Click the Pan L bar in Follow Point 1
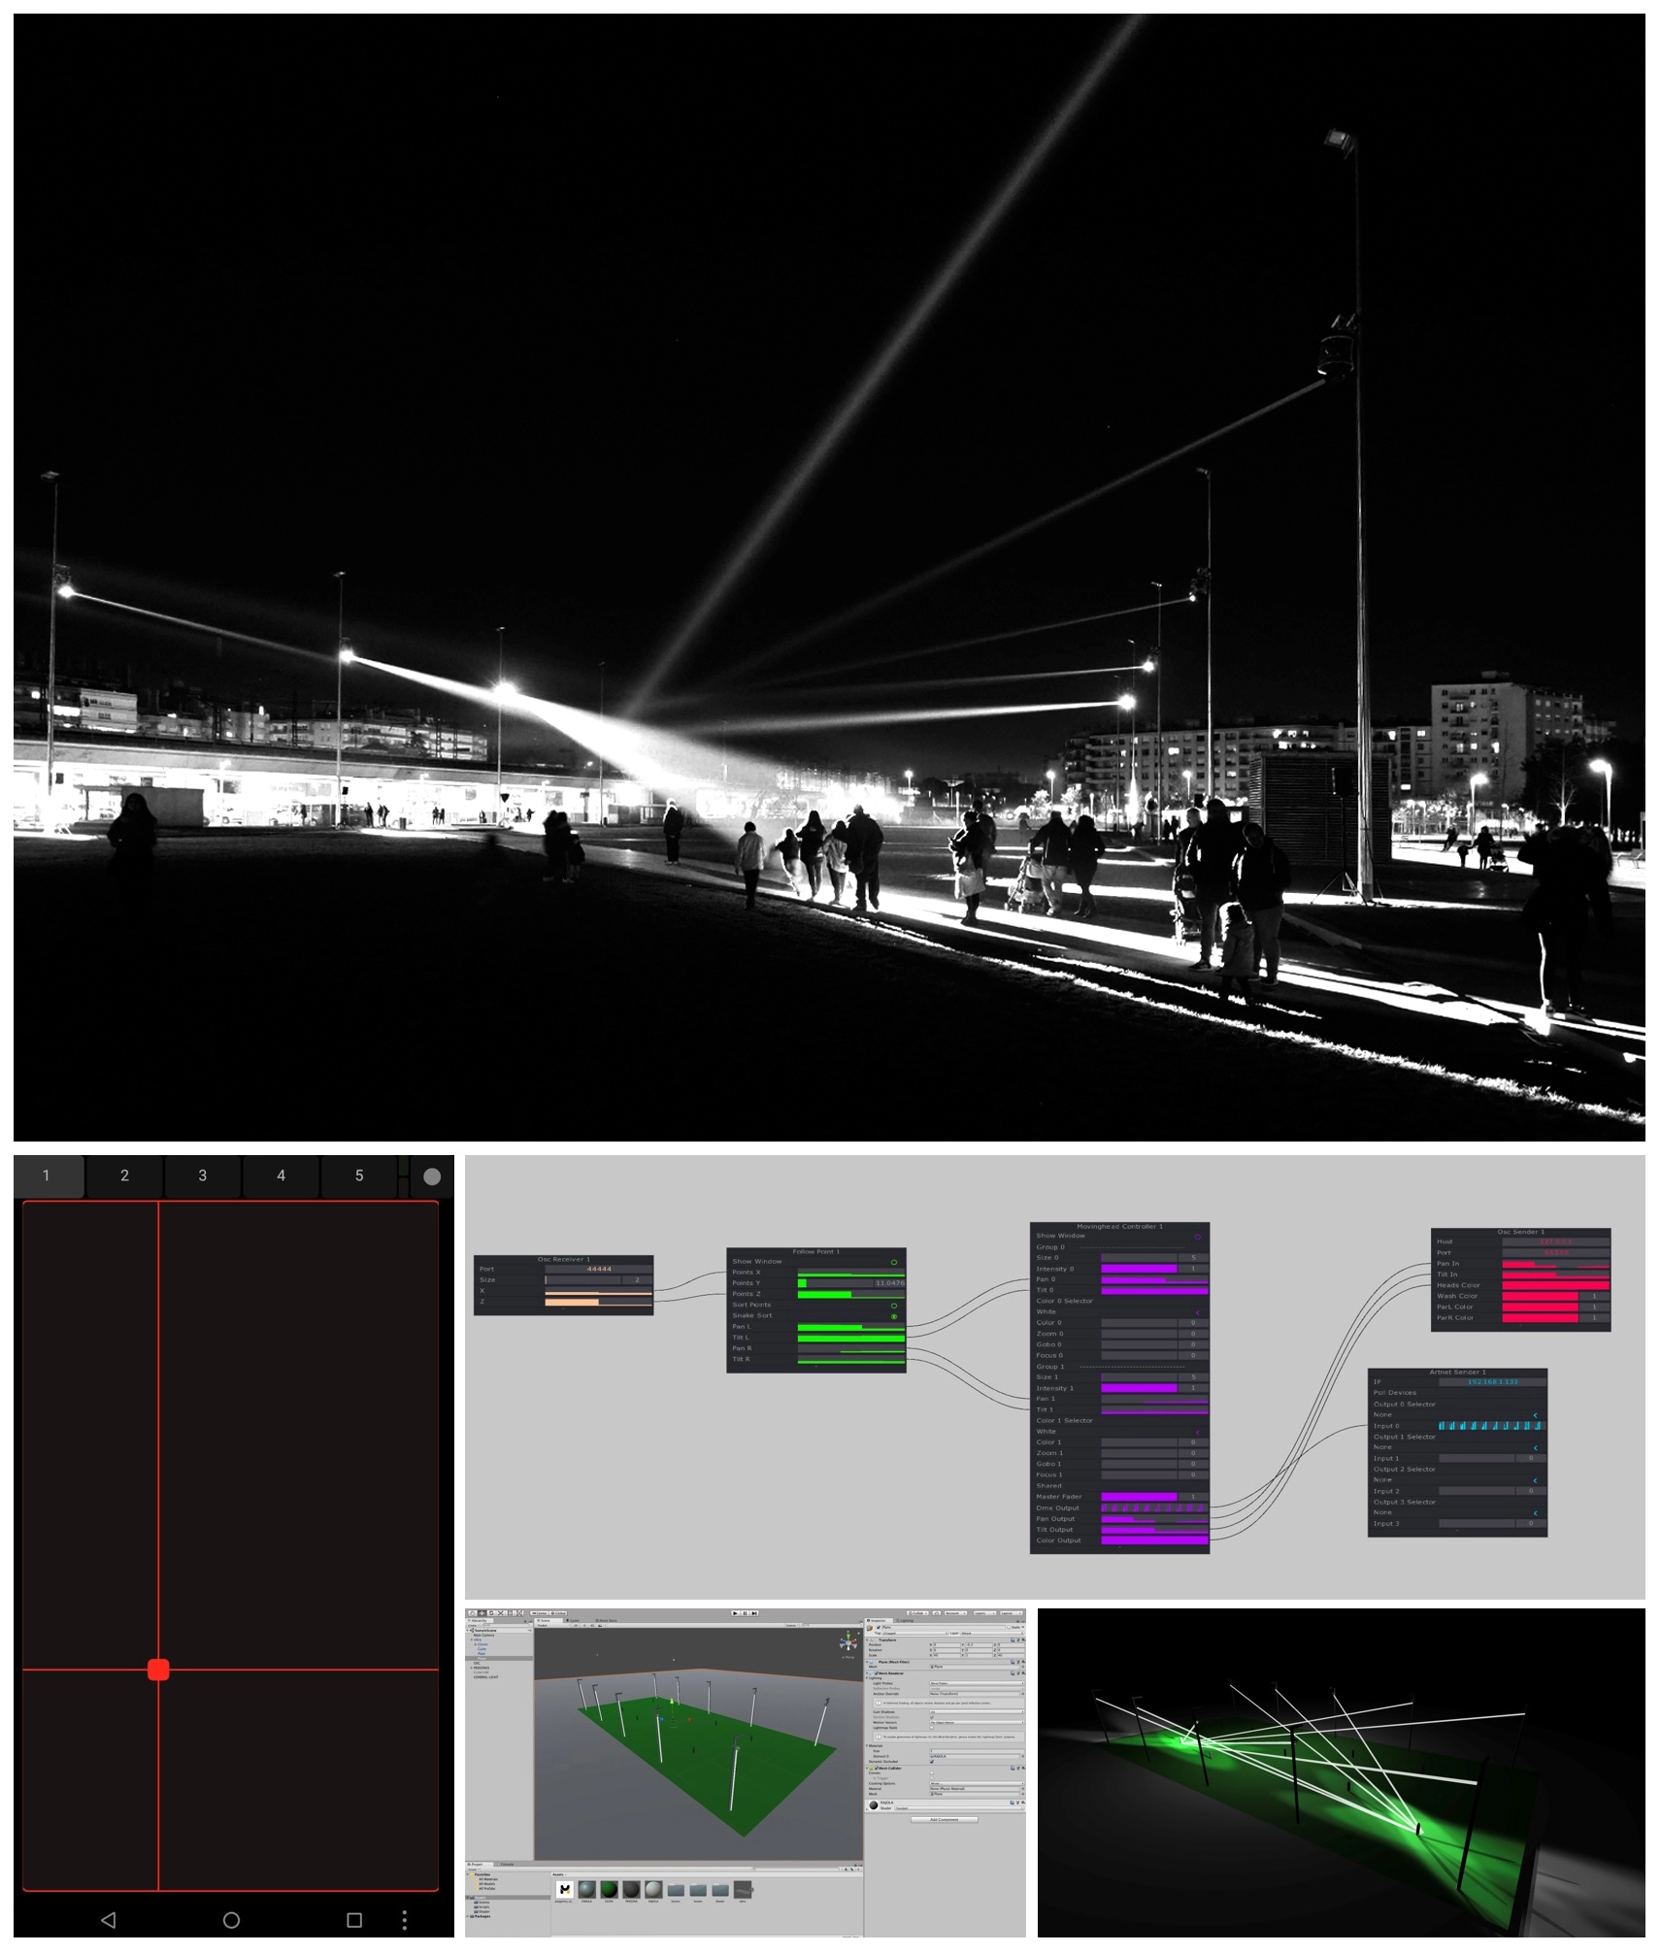Image resolution: width=1661 pixels, height=1953 pixels. pos(850,1327)
